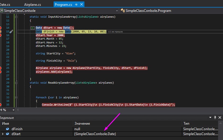This screenshot has height=140, width=223.
Task: Collapse the ReadAirplaneArray method outline
Action: click(x=16, y=83)
